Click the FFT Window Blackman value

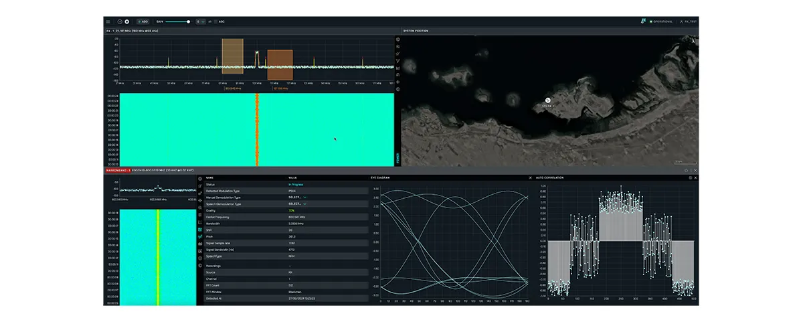(x=294, y=292)
